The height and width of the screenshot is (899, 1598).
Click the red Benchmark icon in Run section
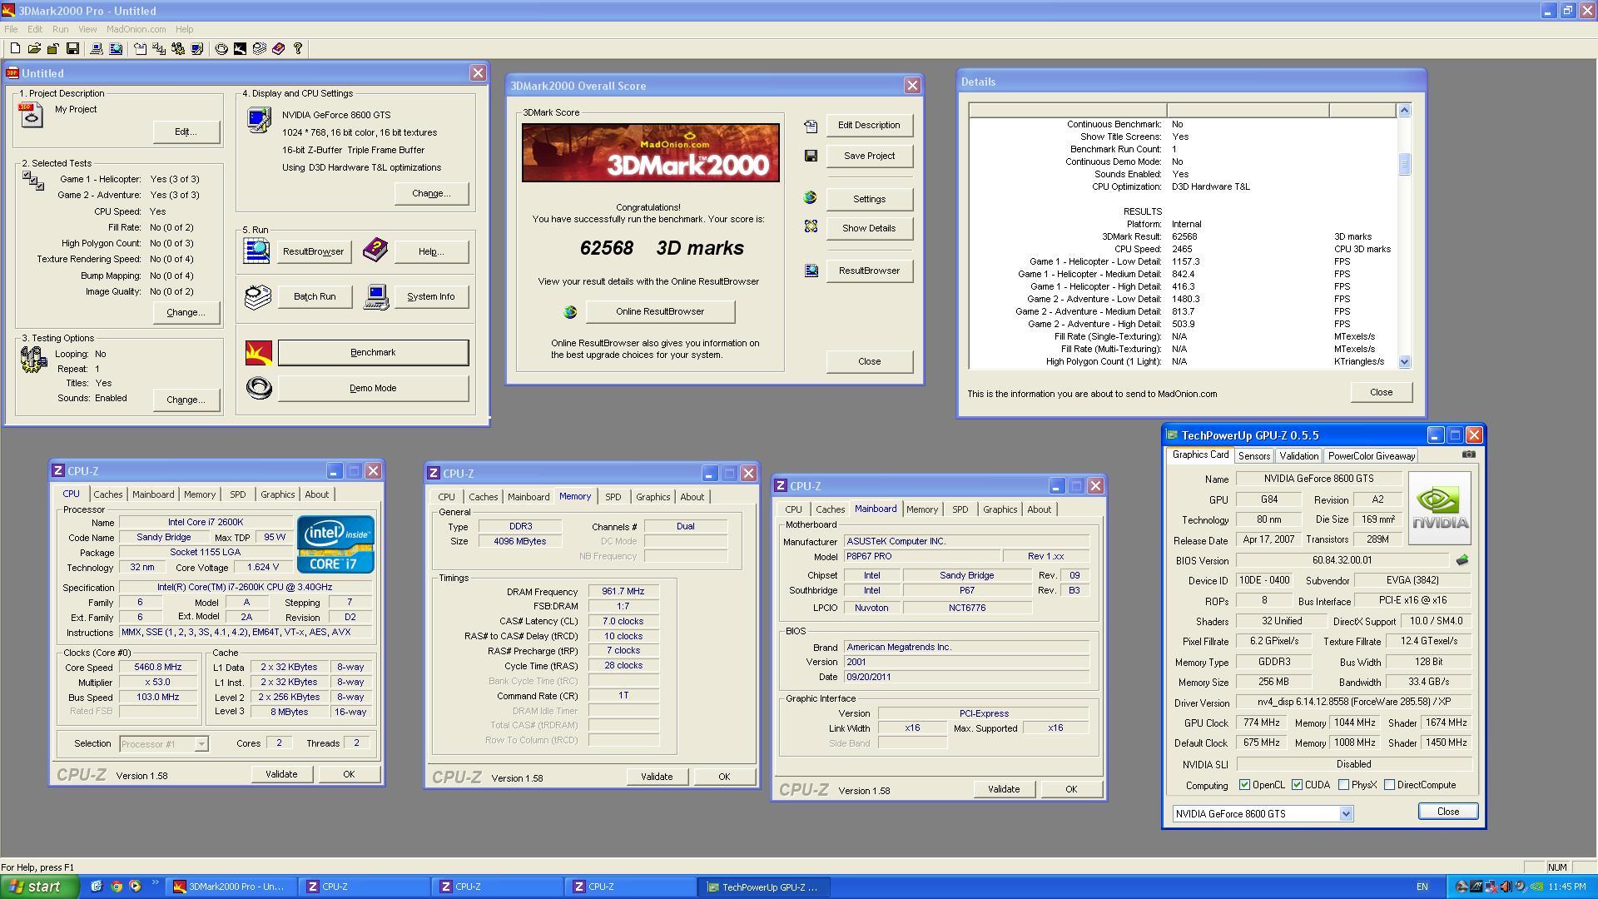tap(259, 353)
